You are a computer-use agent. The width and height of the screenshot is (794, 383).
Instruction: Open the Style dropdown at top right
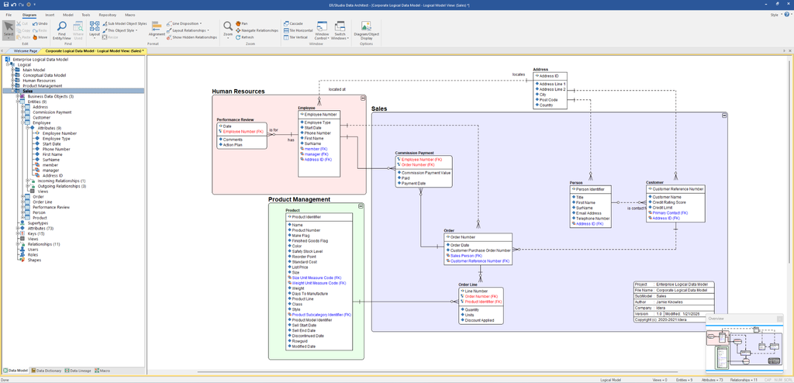tap(775, 16)
